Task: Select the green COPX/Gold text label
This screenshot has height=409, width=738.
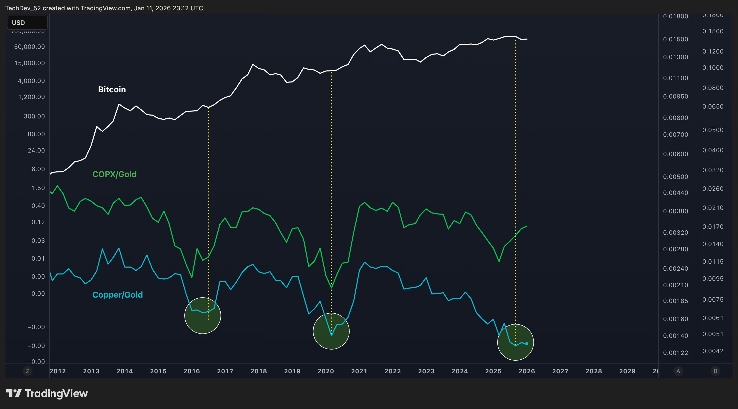Action: click(x=114, y=174)
